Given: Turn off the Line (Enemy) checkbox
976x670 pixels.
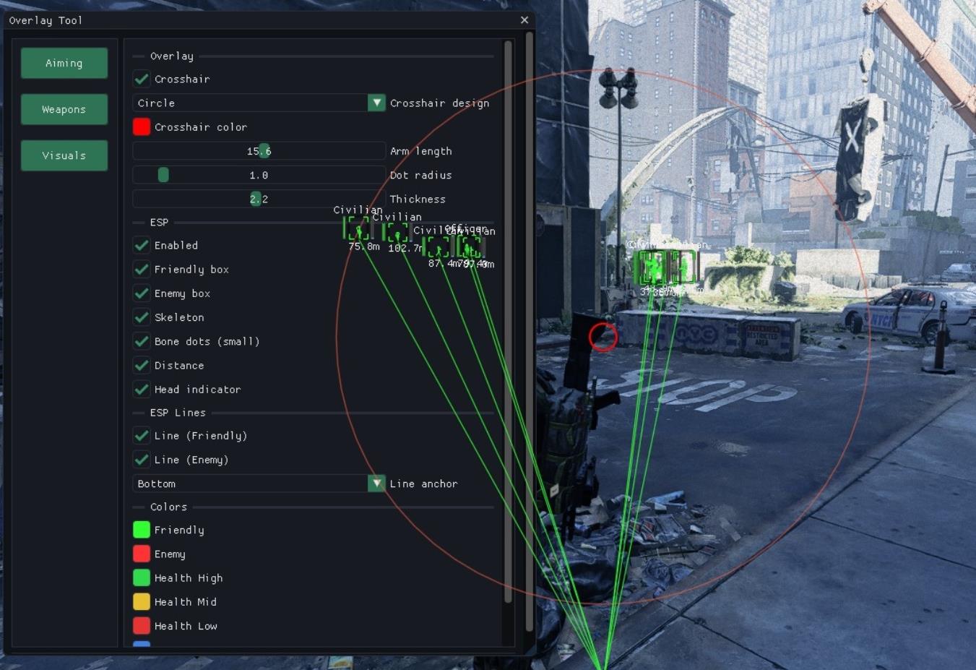Looking at the screenshot, I should pos(142,460).
